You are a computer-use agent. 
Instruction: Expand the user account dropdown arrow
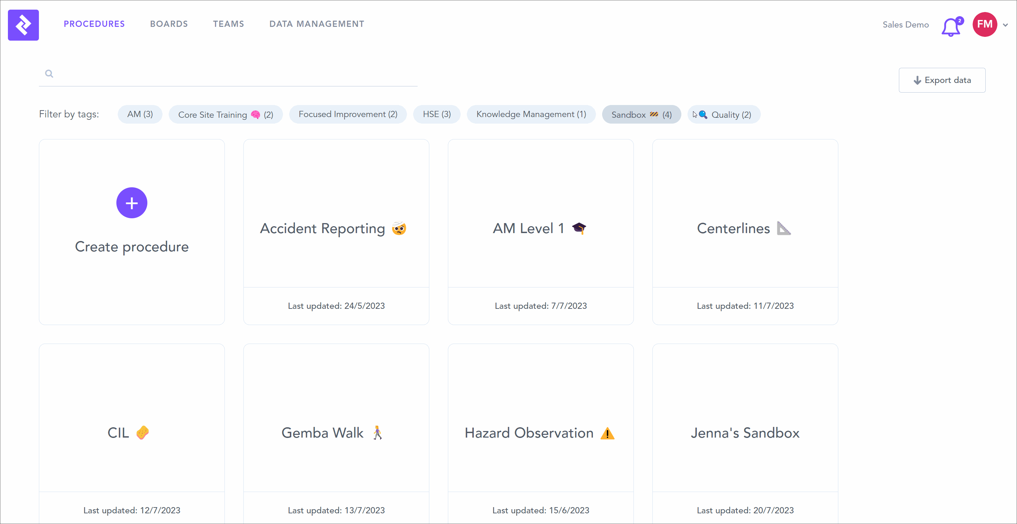[1006, 25]
